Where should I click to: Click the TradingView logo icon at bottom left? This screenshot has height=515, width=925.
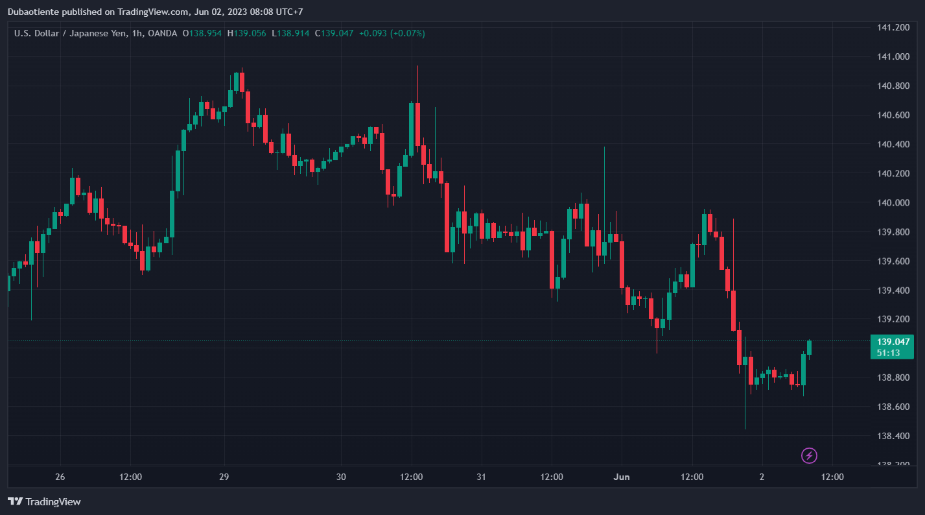(16, 501)
